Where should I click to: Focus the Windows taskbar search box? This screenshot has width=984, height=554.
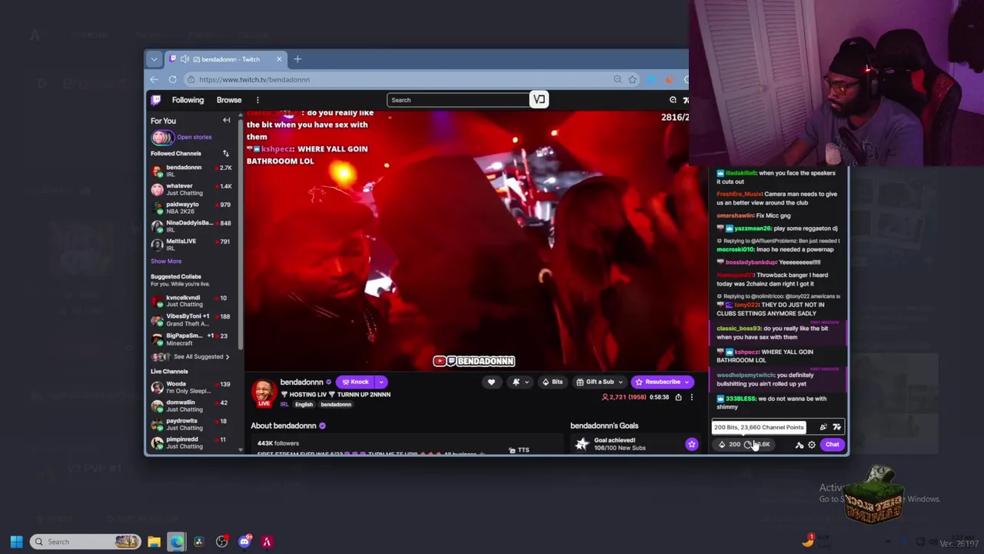[87, 542]
